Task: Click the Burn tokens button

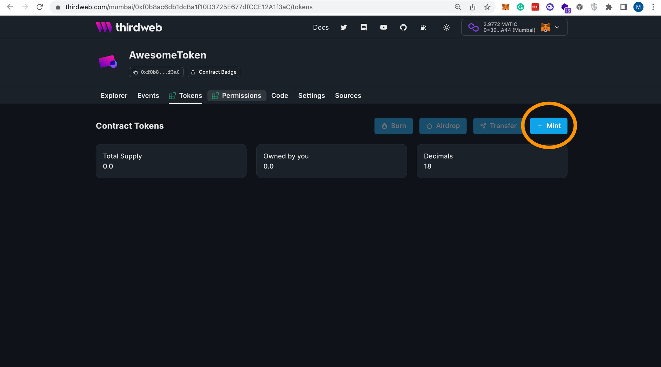Action: click(393, 126)
